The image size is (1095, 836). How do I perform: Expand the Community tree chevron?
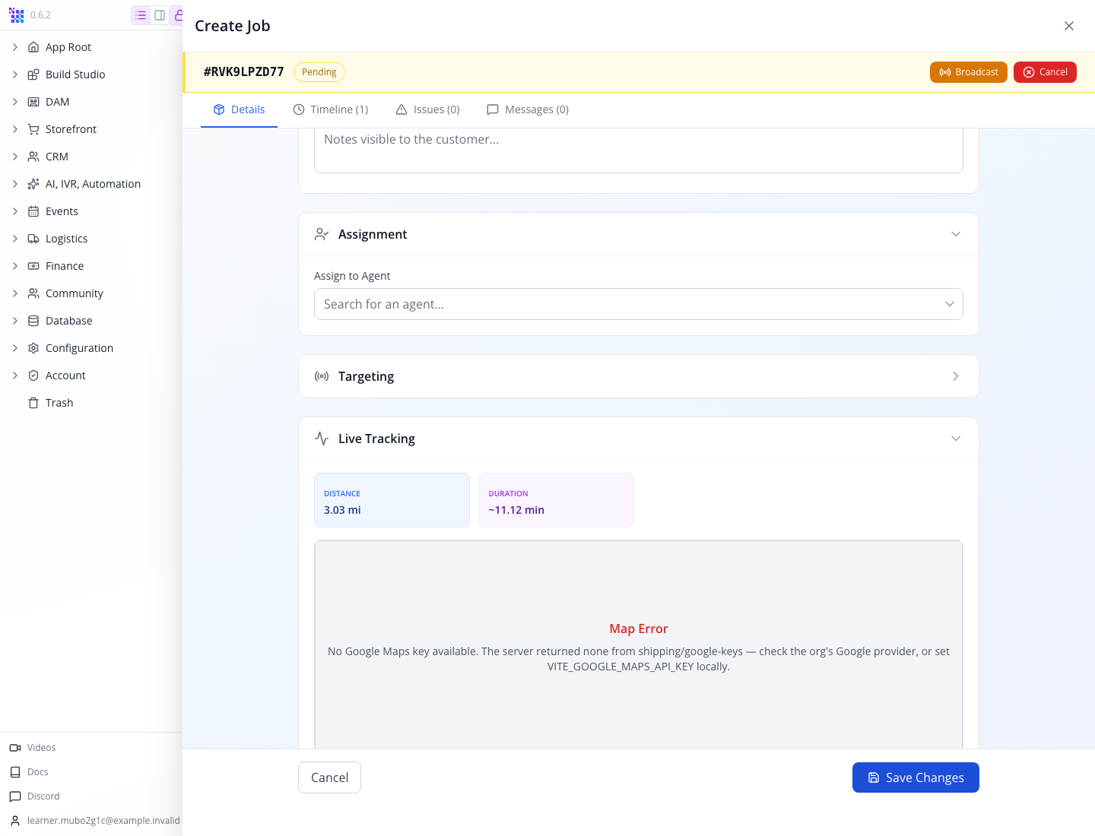tap(15, 293)
